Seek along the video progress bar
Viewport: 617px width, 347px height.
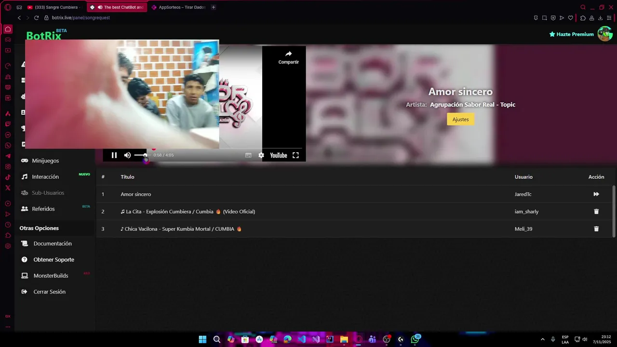point(202,148)
